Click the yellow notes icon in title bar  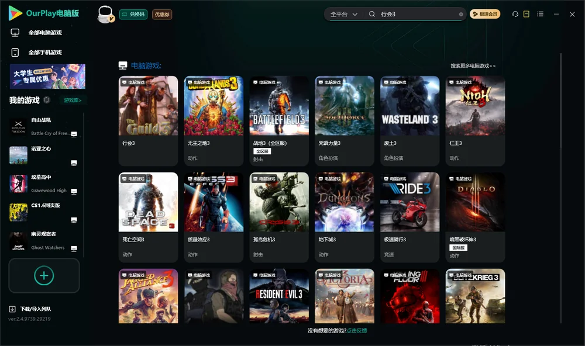click(526, 14)
